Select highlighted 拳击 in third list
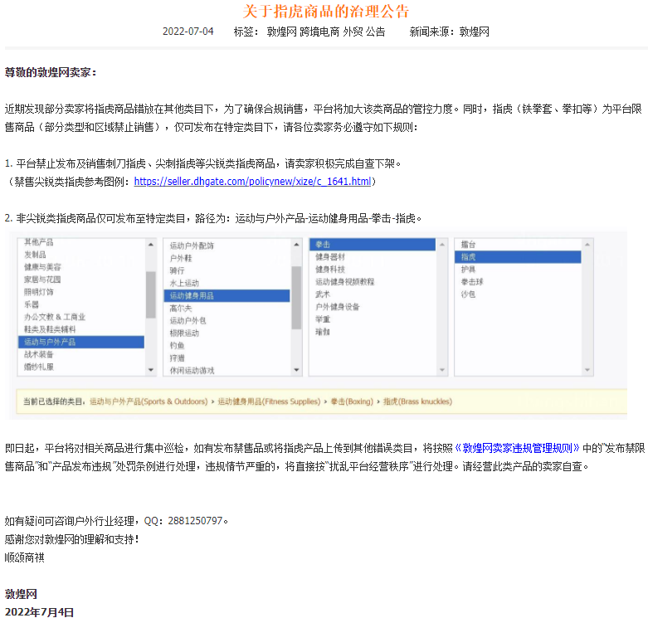The width and height of the screenshot is (648, 618). pyautogui.click(x=373, y=245)
